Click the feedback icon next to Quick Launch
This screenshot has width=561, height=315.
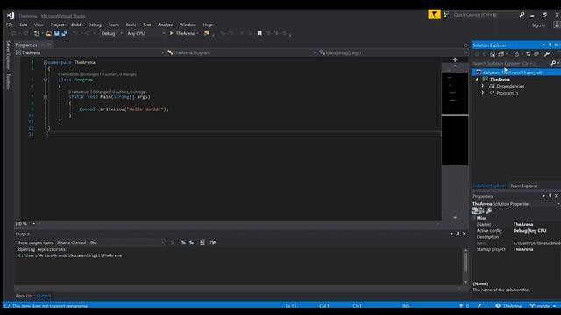(x=446, y=14)
